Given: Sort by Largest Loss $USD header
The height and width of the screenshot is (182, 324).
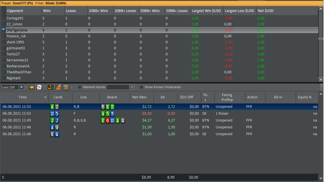Looking at the screenshot, I should 240,11.
